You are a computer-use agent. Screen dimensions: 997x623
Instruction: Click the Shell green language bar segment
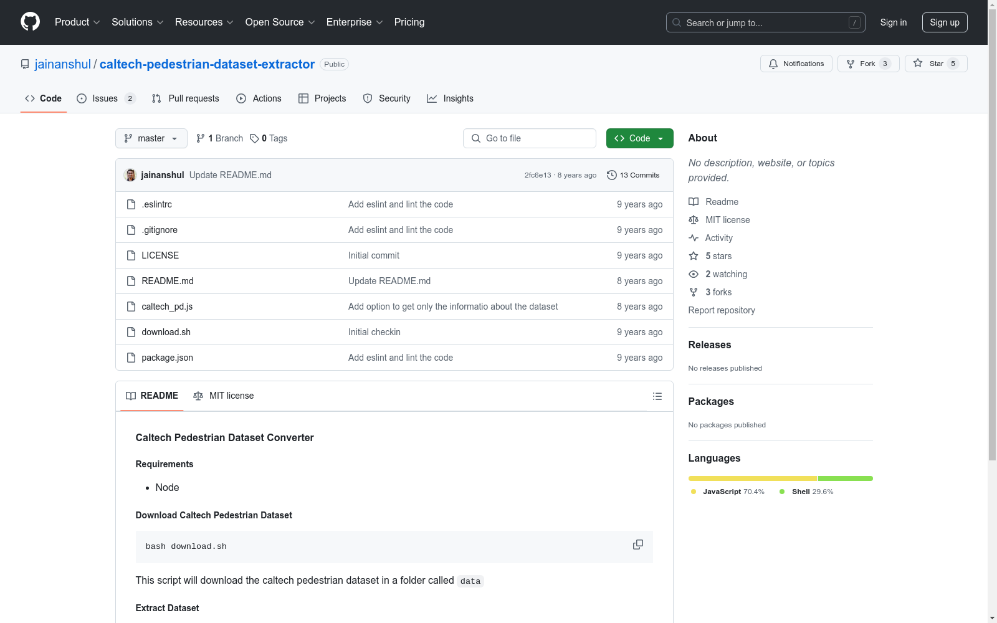[x=846, y=478]
